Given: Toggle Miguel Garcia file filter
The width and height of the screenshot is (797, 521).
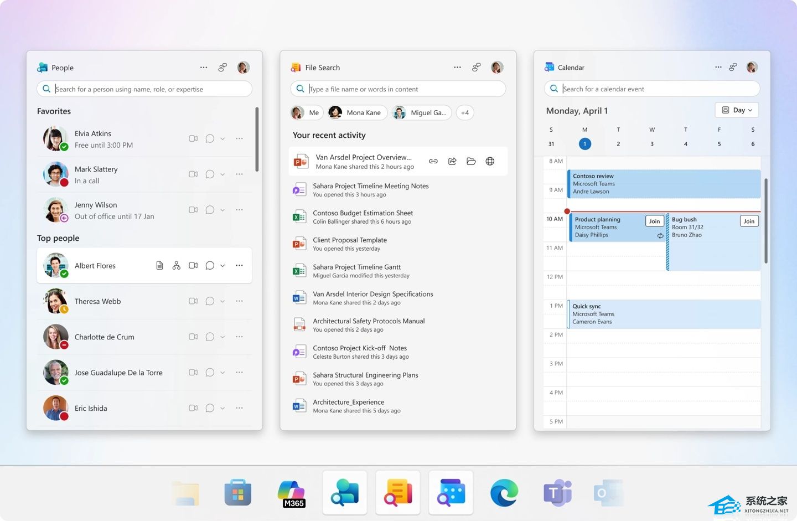Looking at the screenshot, I should 422,113.
